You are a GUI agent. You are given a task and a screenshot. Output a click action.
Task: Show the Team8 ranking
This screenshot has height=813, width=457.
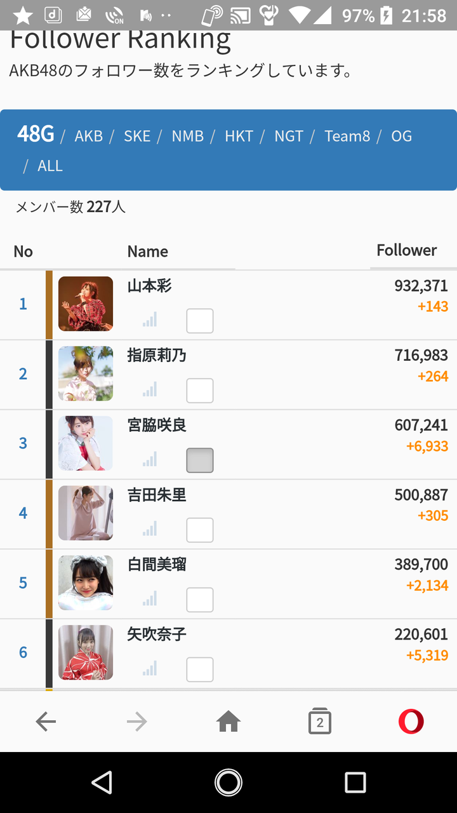tap(347, 136)
